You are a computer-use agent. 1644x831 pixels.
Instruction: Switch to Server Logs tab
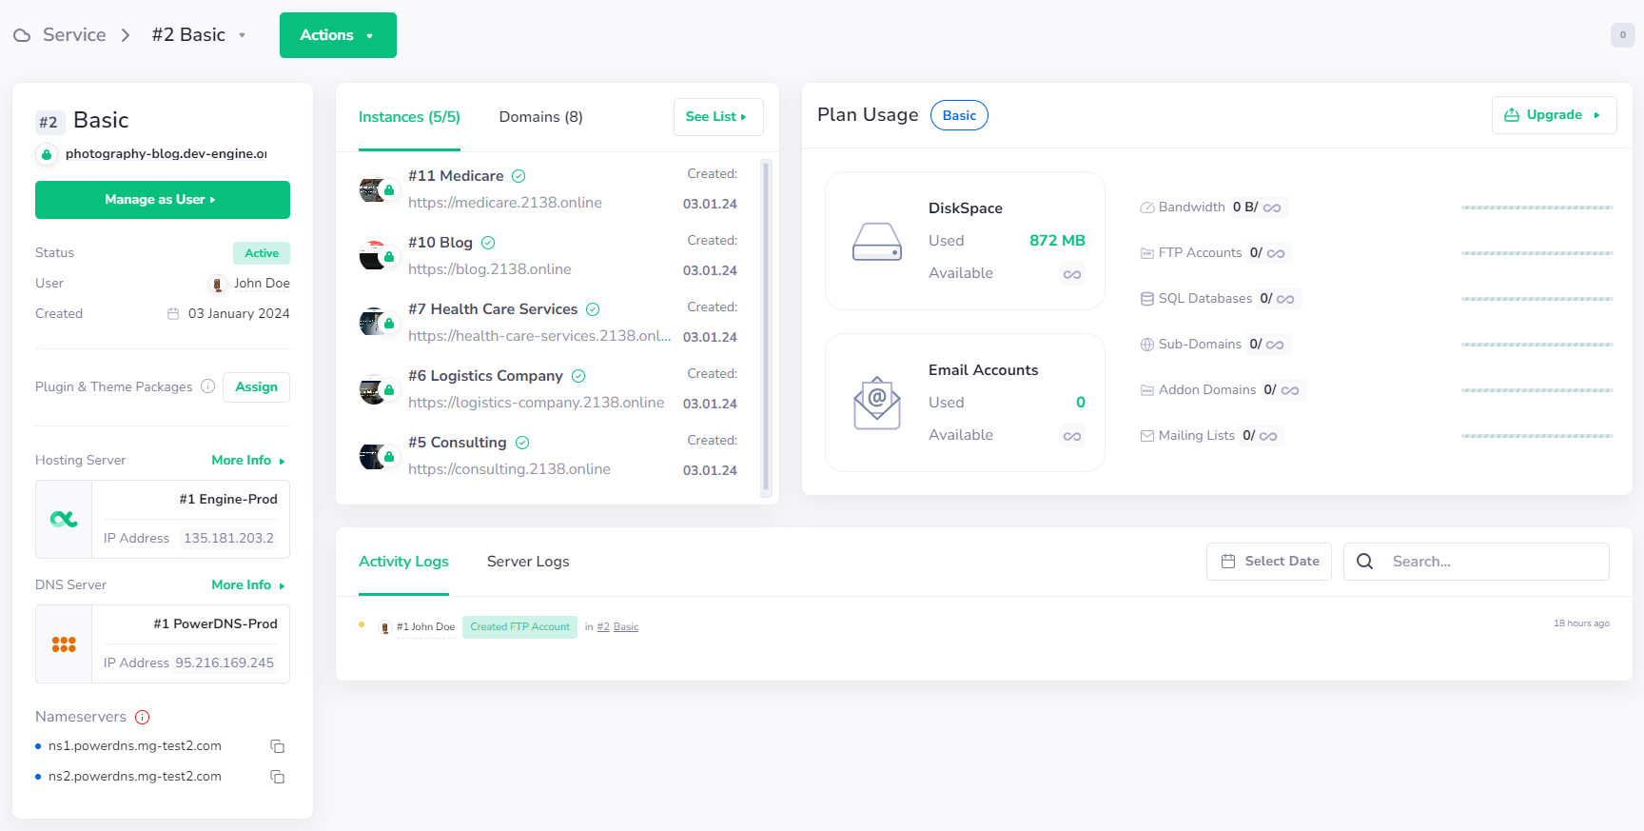pos(528,562)
